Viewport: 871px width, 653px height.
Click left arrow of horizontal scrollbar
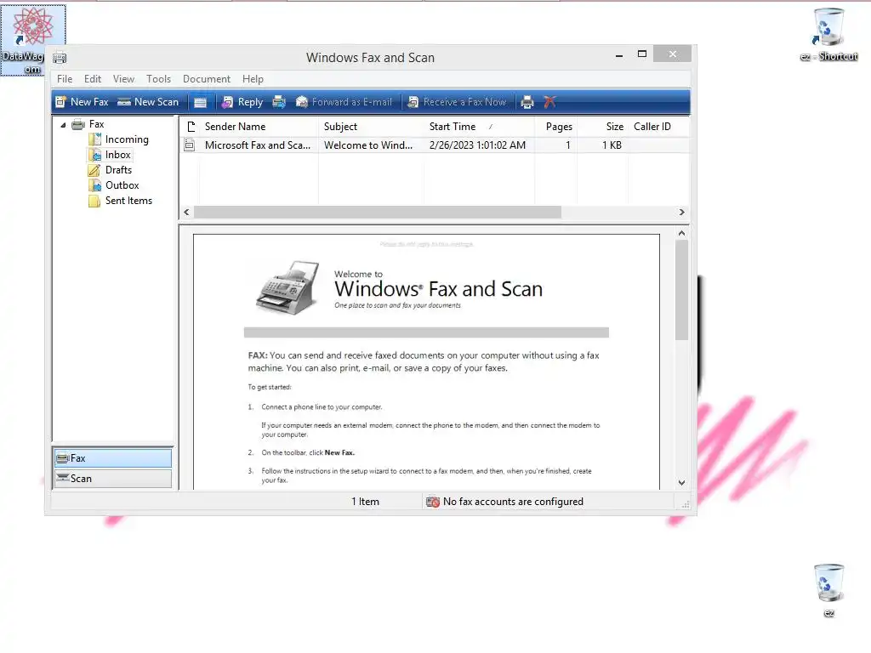(x=186, y=212)
